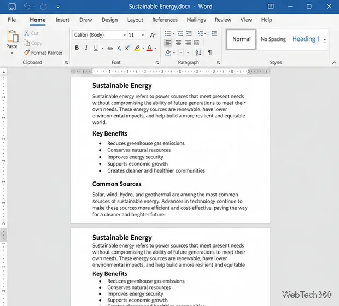The height and width of the screenshot is (306, 339).
Task: Open the File tab
Action: [x=11, y=20]
